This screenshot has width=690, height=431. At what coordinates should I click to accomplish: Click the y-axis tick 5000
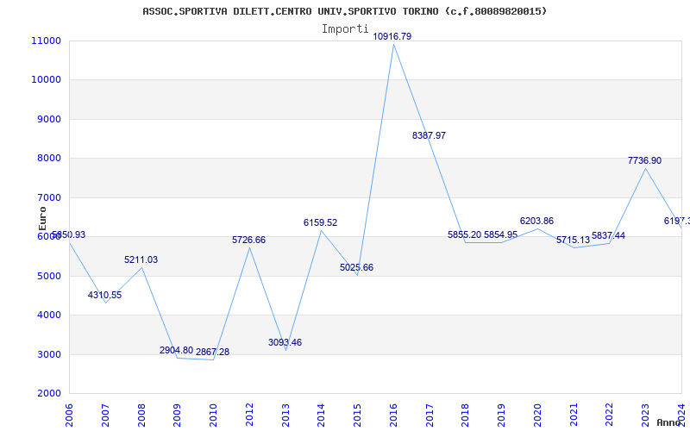[x=48, y=276]
